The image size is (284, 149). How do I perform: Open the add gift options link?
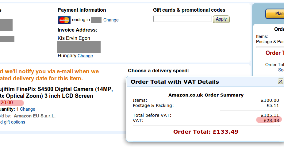13,122
